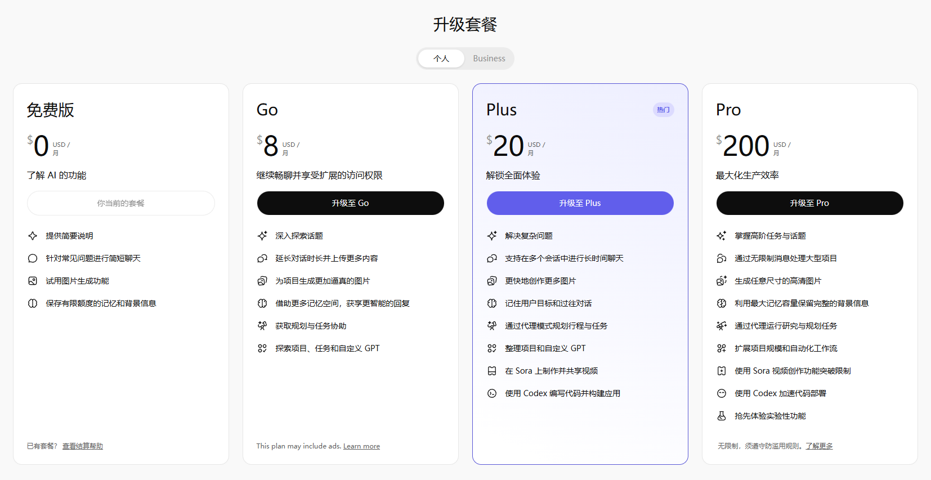The height and width of the screenshot is (480, 931).
Task: Select the 个人 plan tab
Action: 441,59
